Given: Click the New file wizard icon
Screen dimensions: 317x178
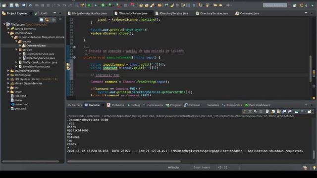Looking at the screenshot, I should [4, 5].
